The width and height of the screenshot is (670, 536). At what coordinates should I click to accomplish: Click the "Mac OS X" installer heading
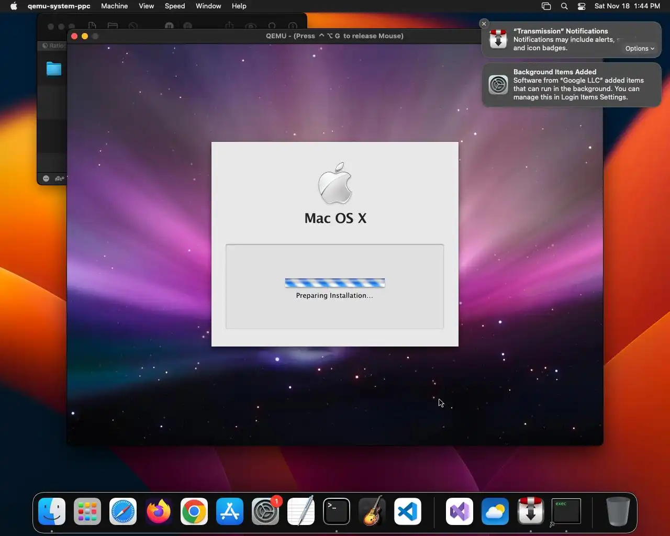coord(336,218)
